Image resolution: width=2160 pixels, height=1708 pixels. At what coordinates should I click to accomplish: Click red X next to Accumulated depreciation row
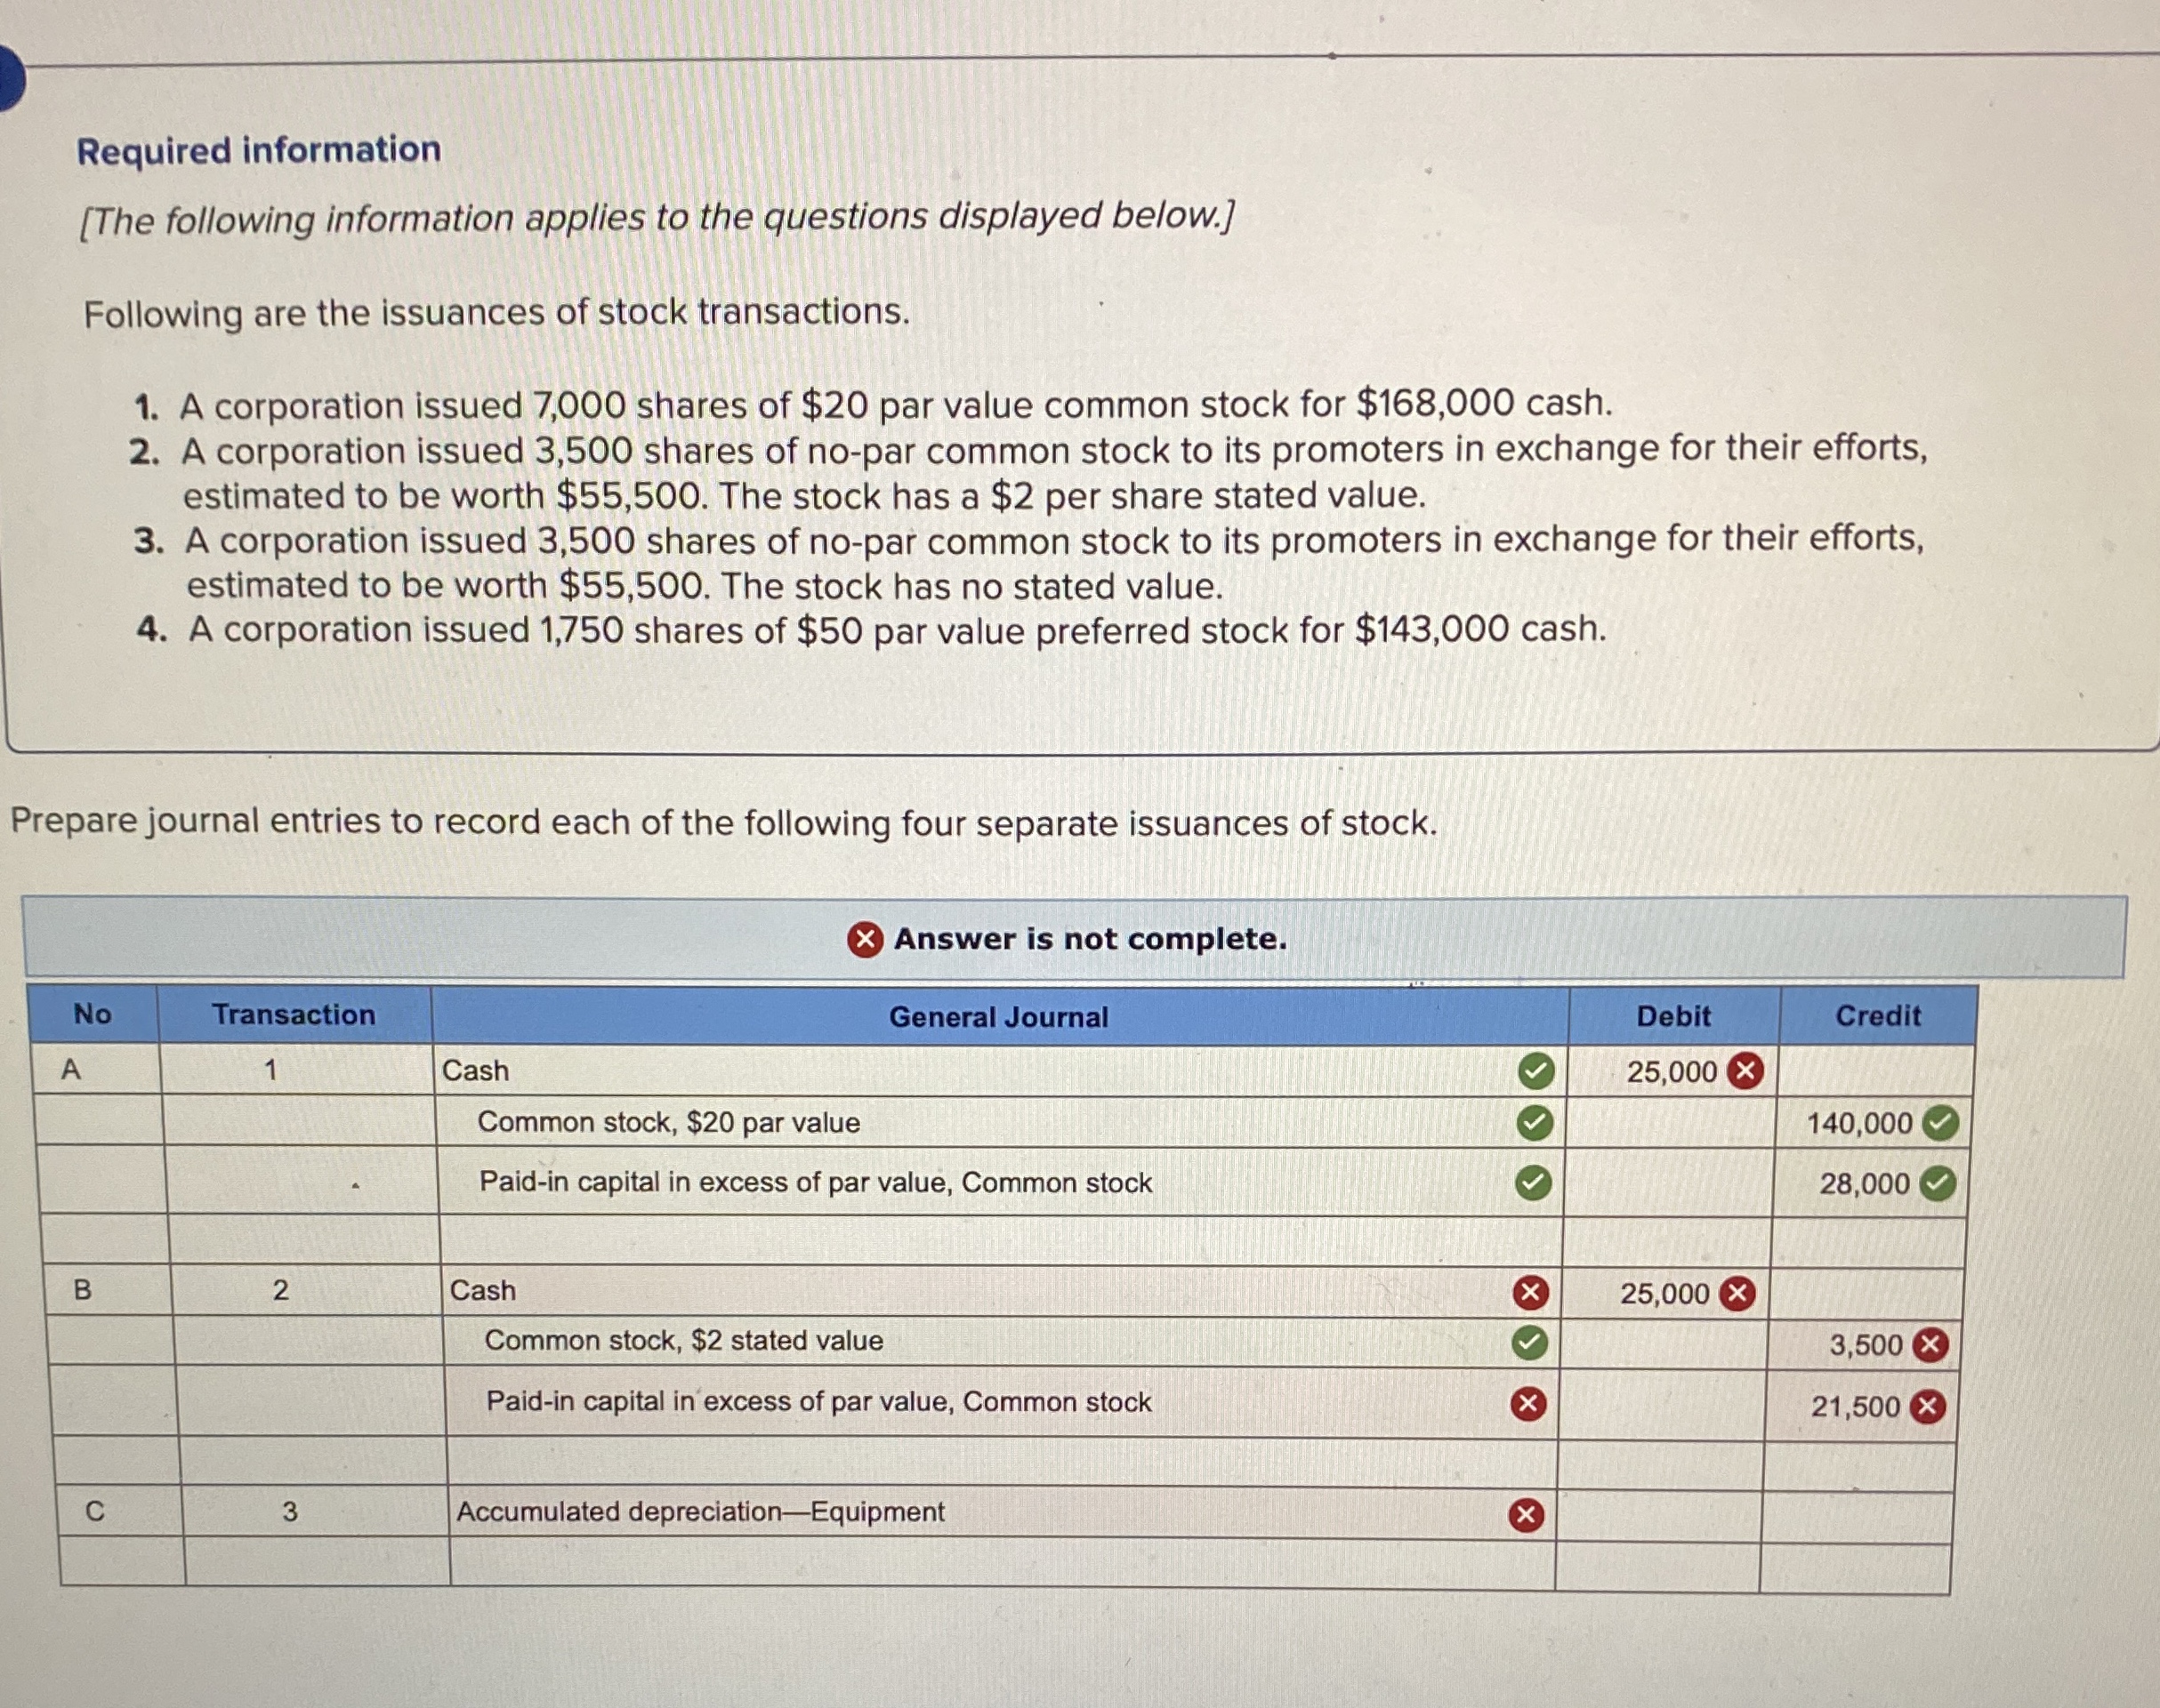tap(1526, 1516)
